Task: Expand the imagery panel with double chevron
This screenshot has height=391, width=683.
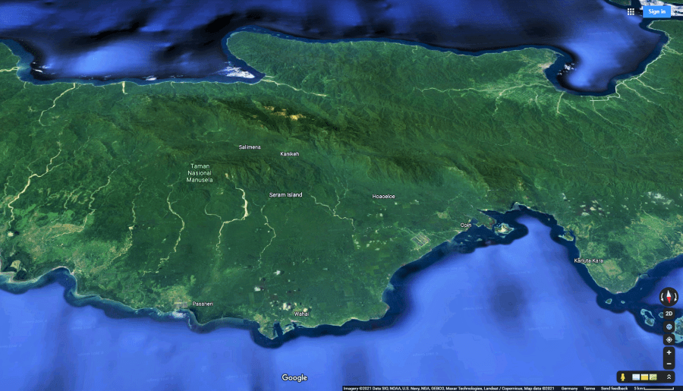Action: [669, 377]
